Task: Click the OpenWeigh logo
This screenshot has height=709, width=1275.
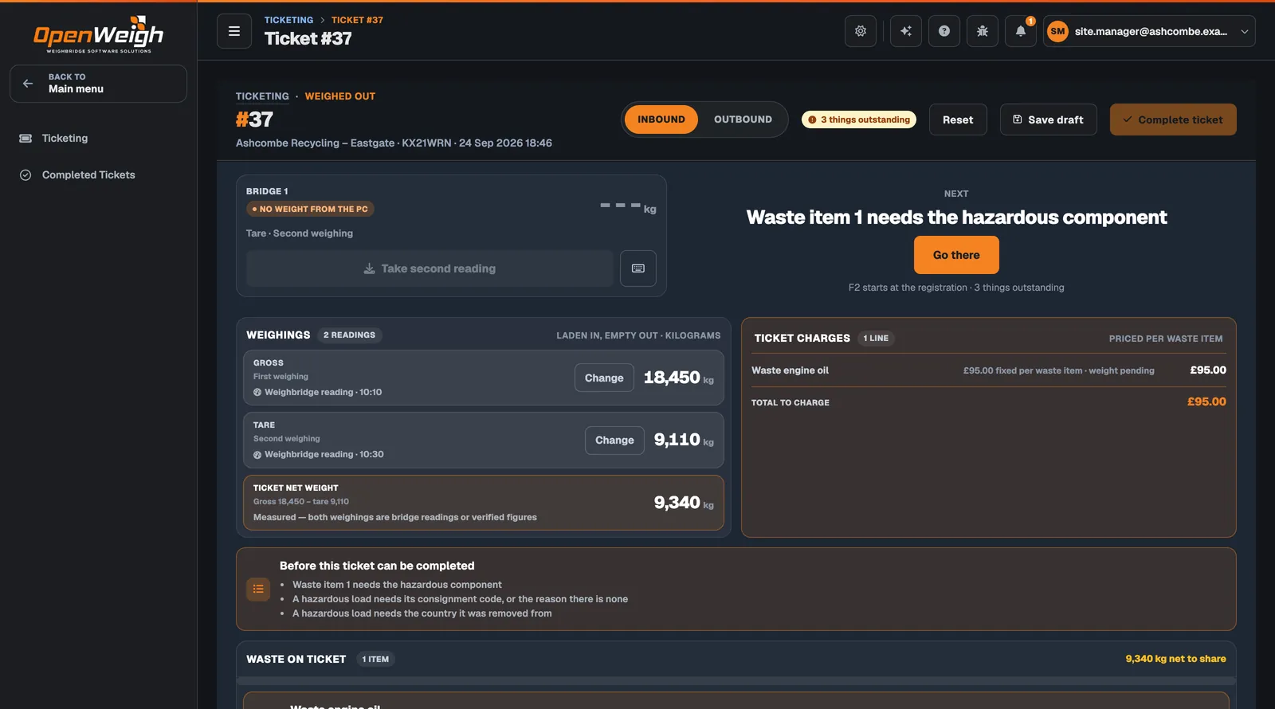Action: [98, 34]
